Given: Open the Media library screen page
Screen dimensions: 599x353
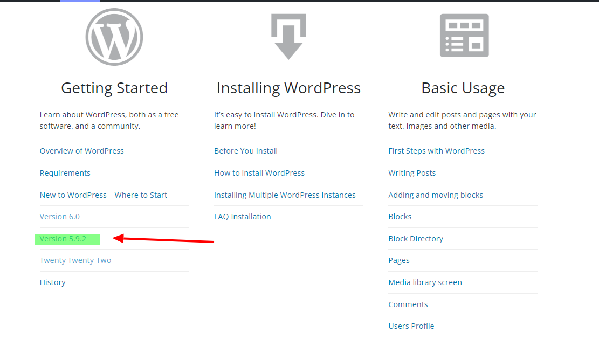Looking at the screenshot, I should (x=425, y=282).
